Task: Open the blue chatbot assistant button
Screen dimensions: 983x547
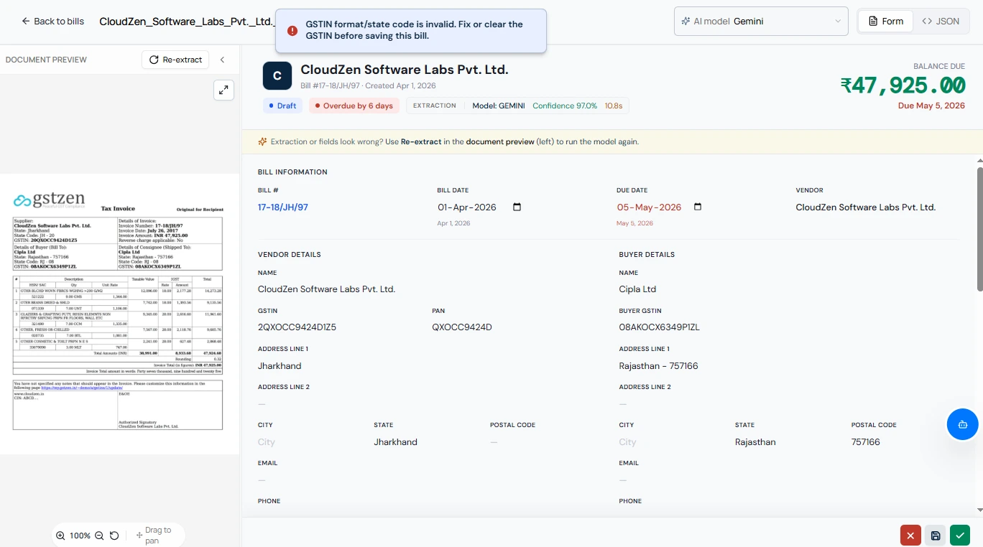Action: click(963, 424)
